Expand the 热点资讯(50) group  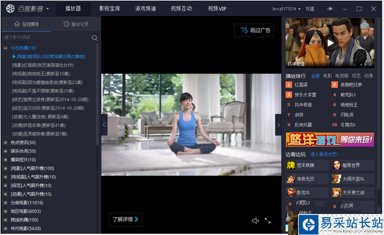[x=5, y=143]
